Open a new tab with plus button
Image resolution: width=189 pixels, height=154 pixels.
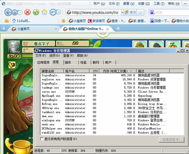tap(118, 29)
